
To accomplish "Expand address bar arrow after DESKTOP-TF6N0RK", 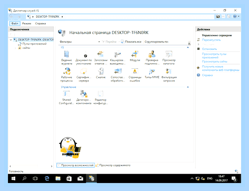I will click(62, 17).
